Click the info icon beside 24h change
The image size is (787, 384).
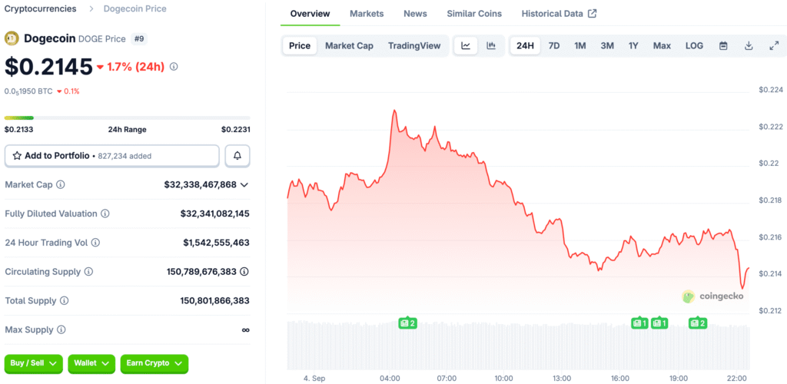174,67
